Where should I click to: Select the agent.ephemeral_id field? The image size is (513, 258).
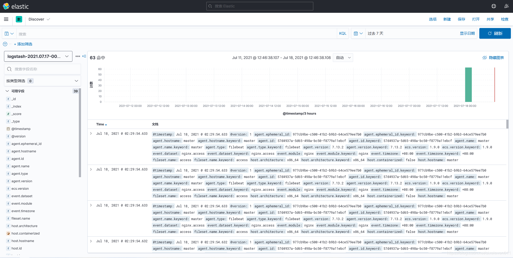[x=26, y=144]
